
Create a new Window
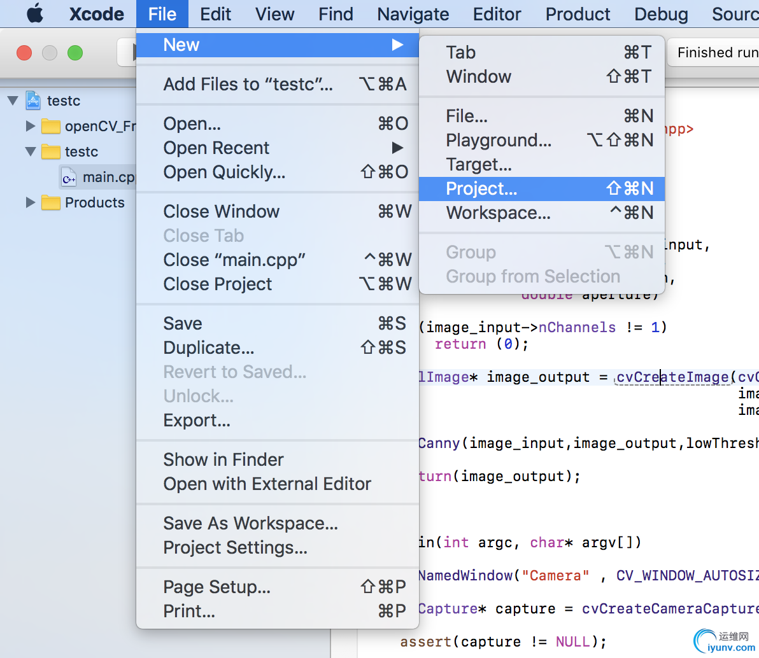pos(542,76)
